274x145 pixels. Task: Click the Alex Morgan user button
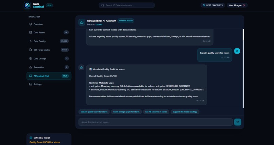(237, 5)
